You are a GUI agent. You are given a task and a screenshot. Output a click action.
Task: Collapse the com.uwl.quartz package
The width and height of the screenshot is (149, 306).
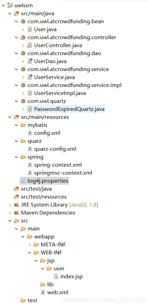[16, 101]
